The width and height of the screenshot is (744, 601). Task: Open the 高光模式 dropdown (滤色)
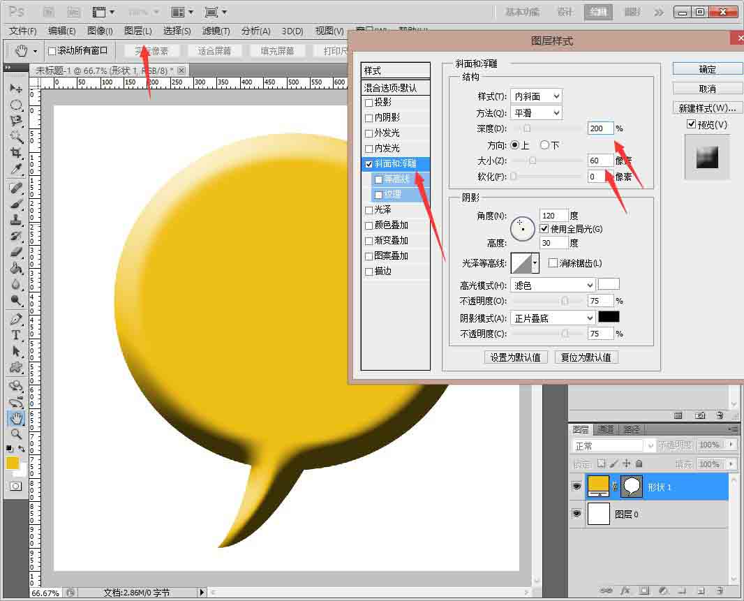(x=553, y=285)
